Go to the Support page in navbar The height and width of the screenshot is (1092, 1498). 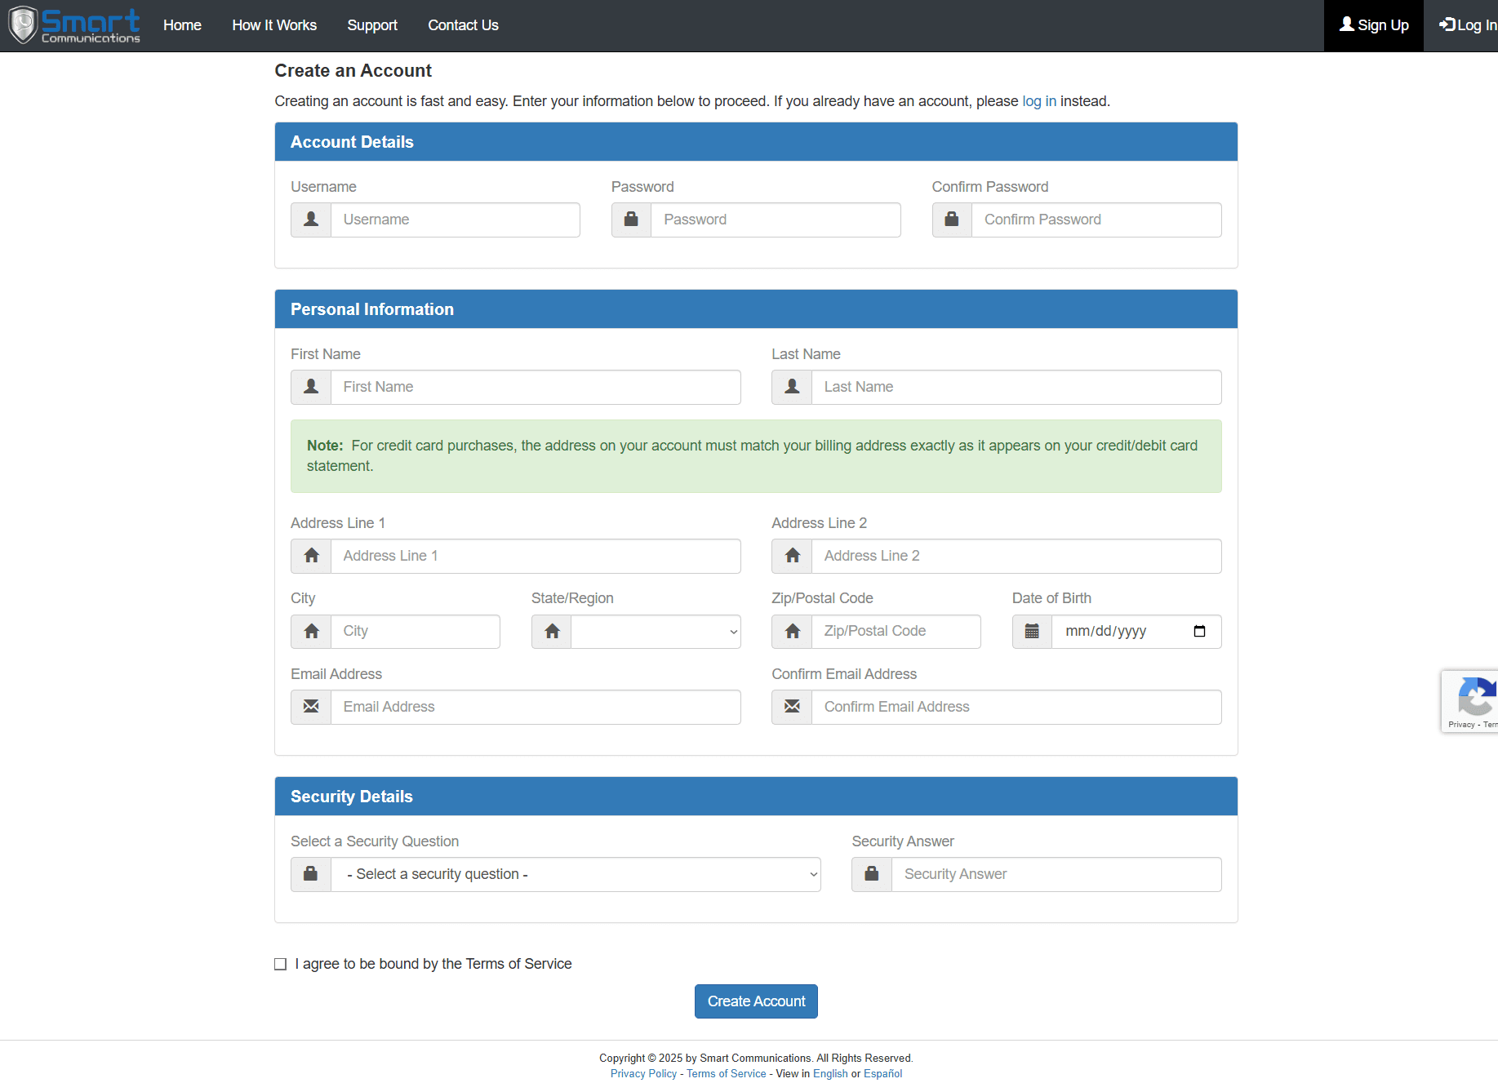pos(372,25)
